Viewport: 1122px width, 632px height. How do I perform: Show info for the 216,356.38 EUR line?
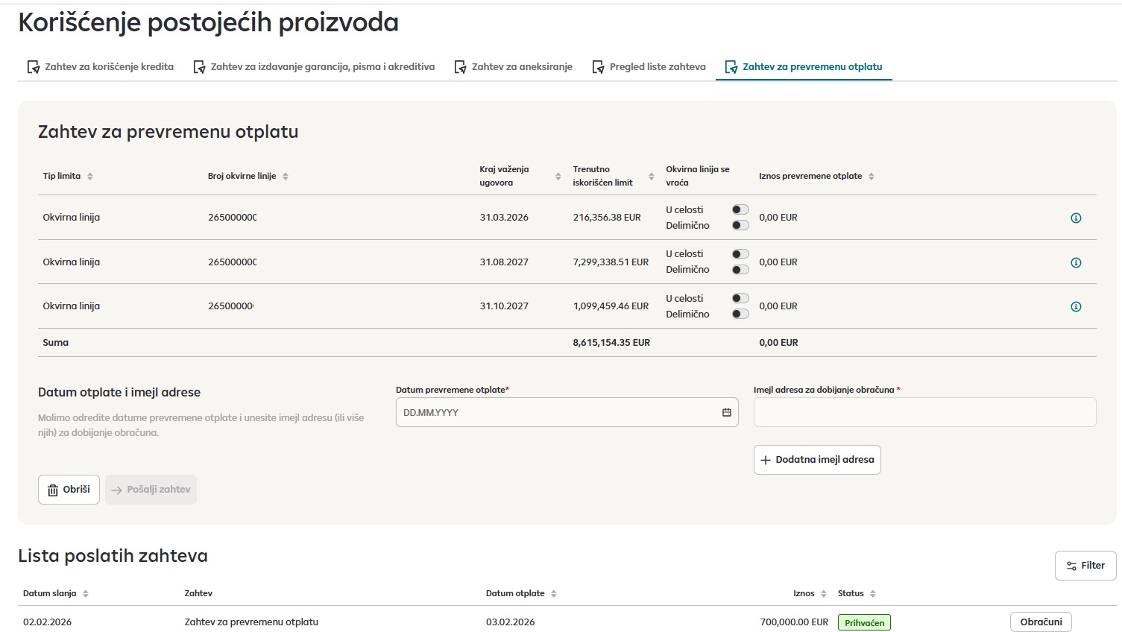click(x=1076, y=218)
